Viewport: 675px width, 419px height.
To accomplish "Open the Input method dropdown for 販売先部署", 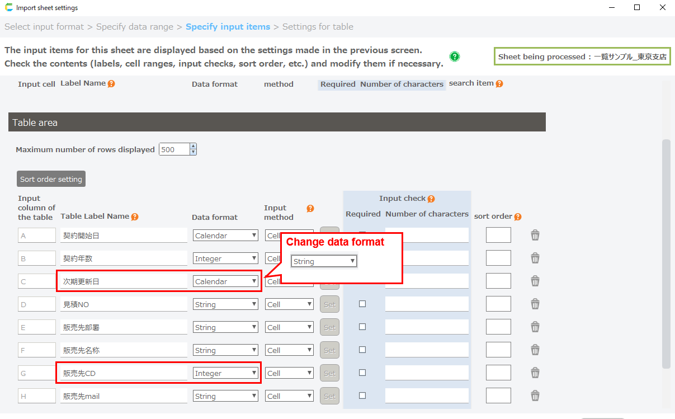I will click(x=289, y=327).
